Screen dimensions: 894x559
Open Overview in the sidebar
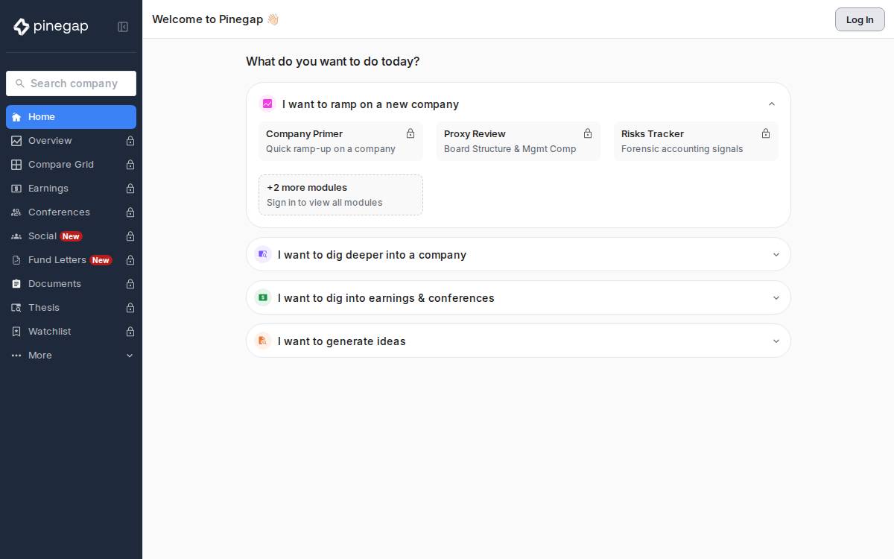click(71, 141)
